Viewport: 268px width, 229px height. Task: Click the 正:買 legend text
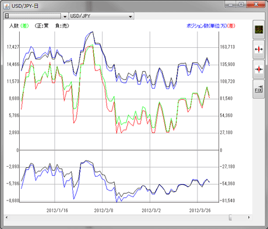(x=43, y=26)
